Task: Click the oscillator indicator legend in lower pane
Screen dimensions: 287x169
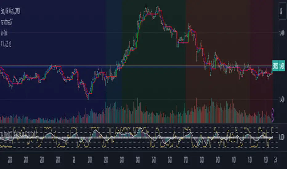Action: pos(18,135)
